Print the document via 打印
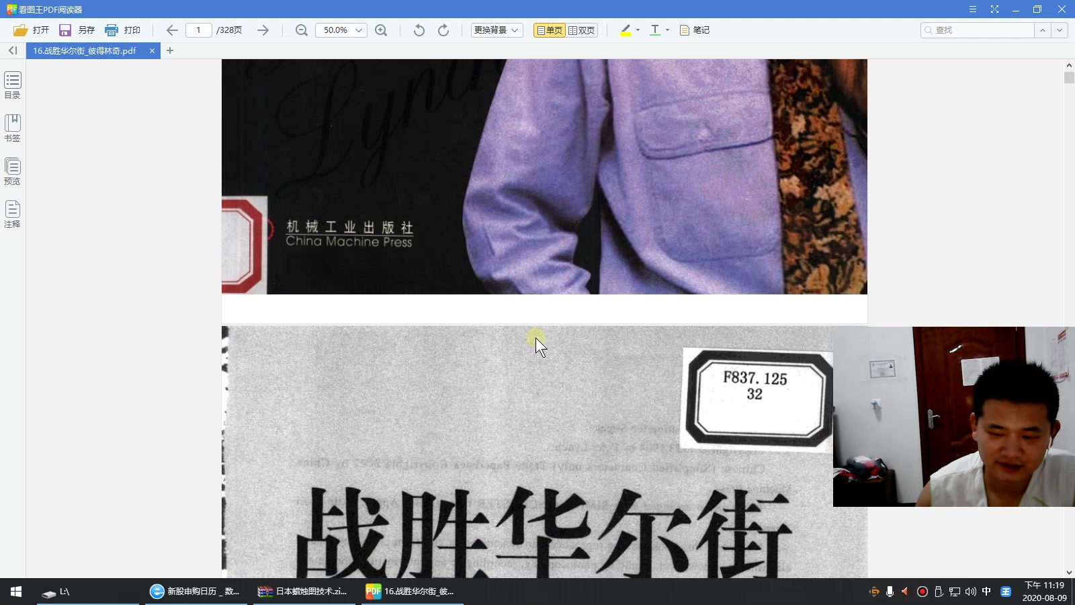1075x605 pixels. (x=122, y=30)
